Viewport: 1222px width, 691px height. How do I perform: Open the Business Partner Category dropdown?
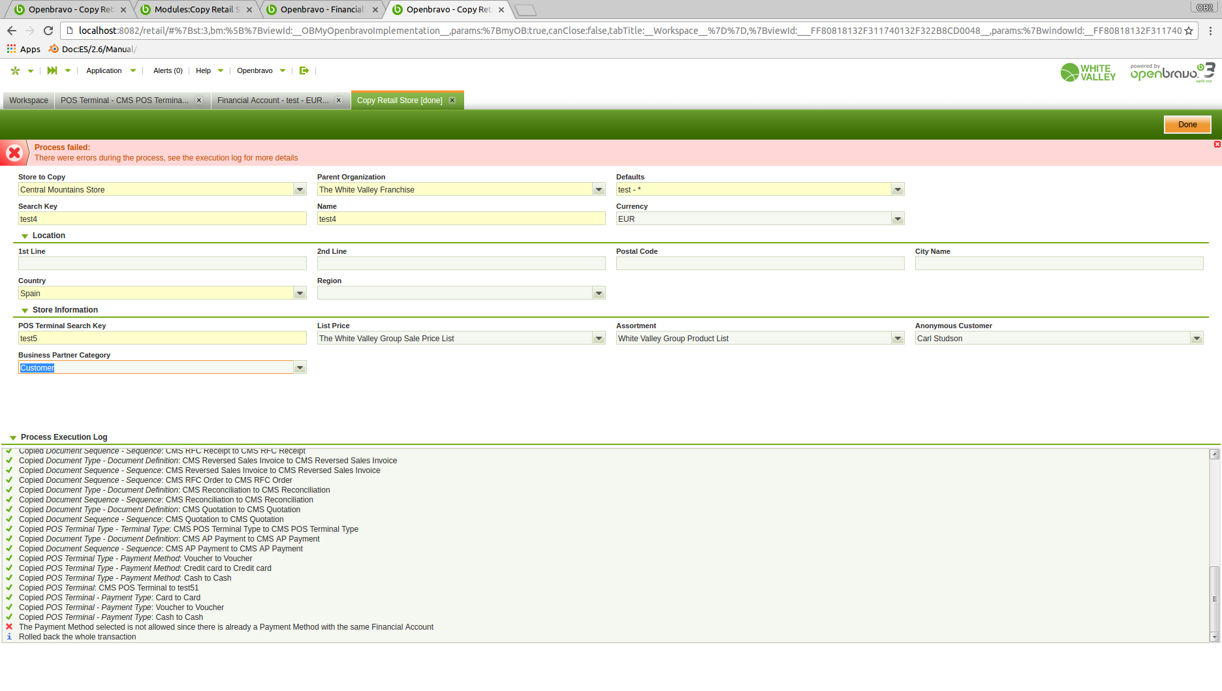(300, 368)
